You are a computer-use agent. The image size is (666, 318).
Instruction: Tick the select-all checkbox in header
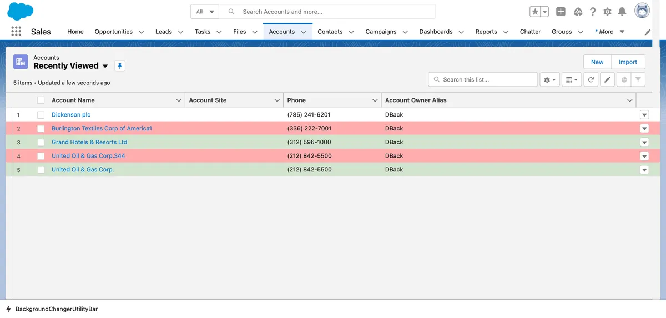click(41, 100)
